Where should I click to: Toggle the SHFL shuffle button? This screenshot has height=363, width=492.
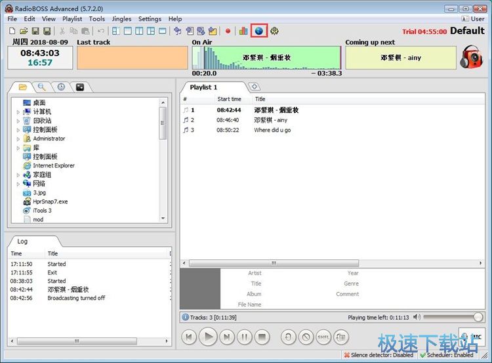pos(323,337)
